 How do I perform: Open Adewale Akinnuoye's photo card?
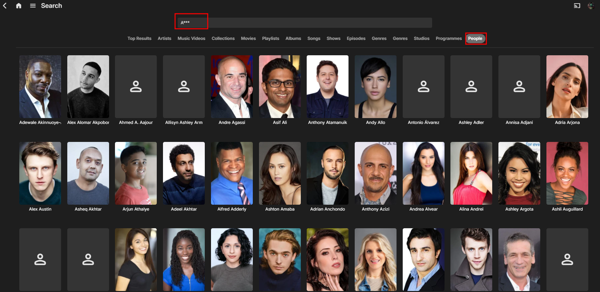pyautogui.click(x=40, y=87)
